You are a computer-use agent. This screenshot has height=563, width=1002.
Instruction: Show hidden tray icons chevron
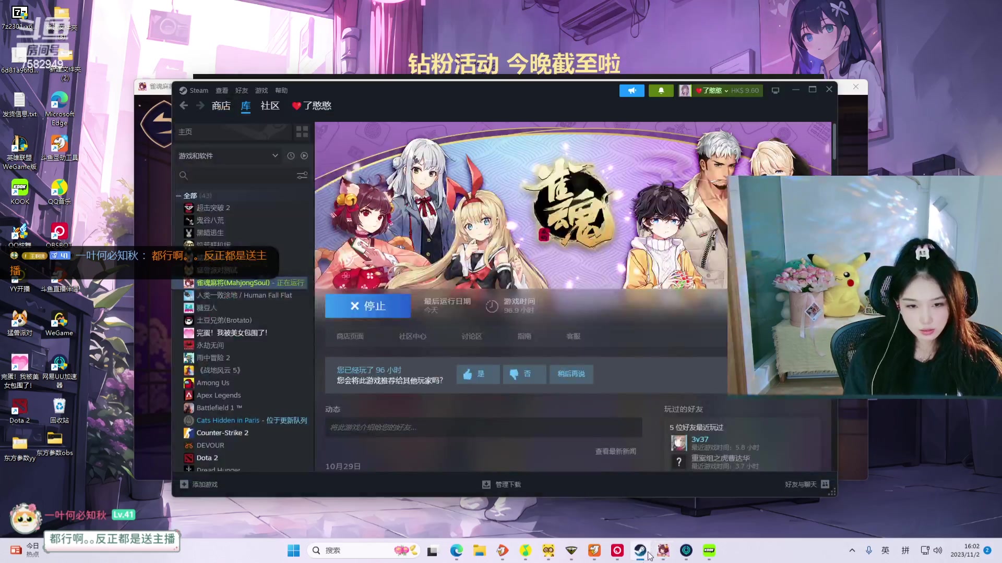pos(852,550)
